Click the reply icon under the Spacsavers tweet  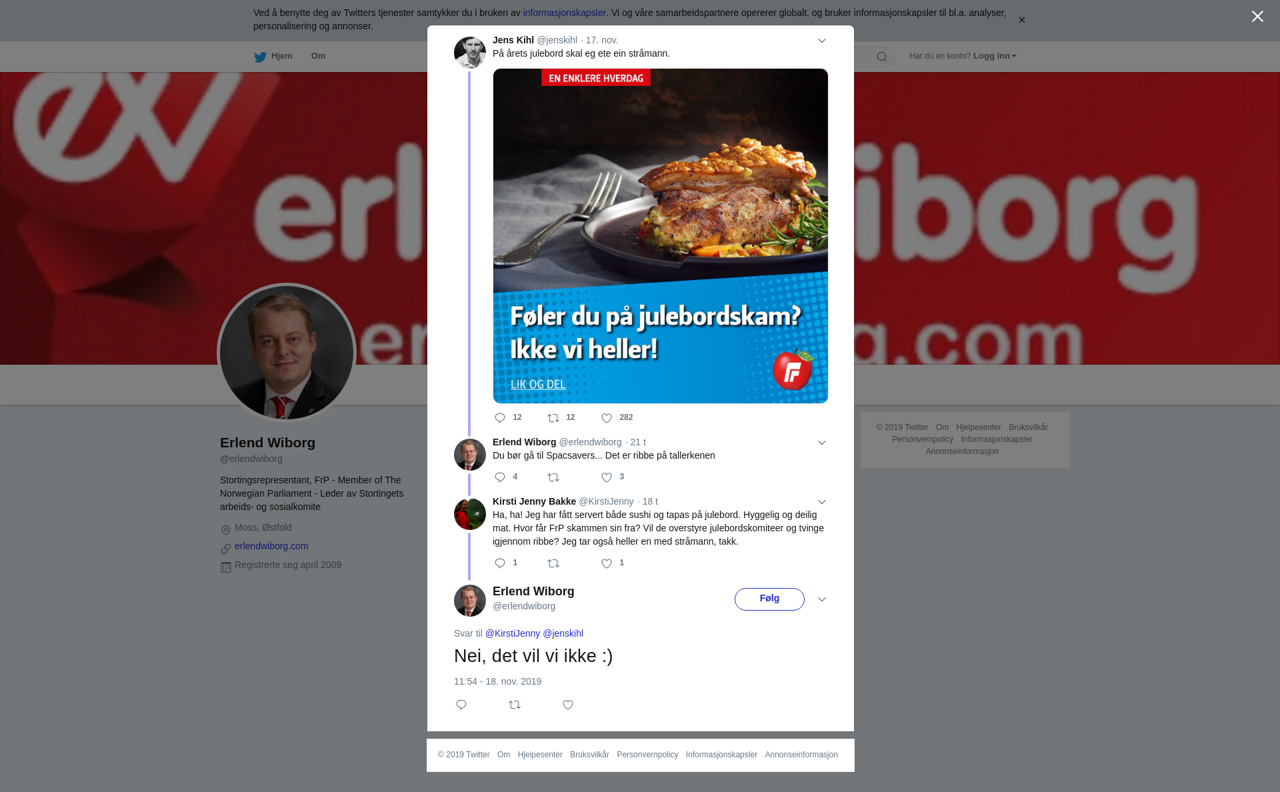[500, 477]
